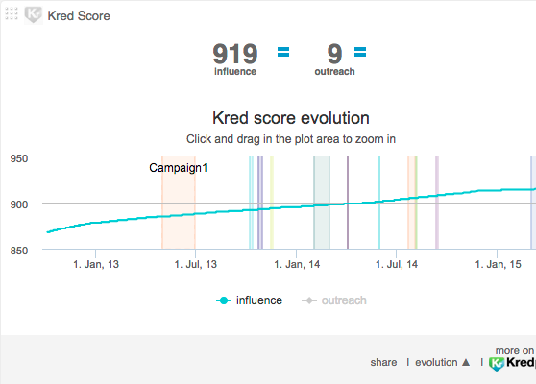Click the blue equals icon beside 919
536x384 pixels.
click(x=283, y=52)
